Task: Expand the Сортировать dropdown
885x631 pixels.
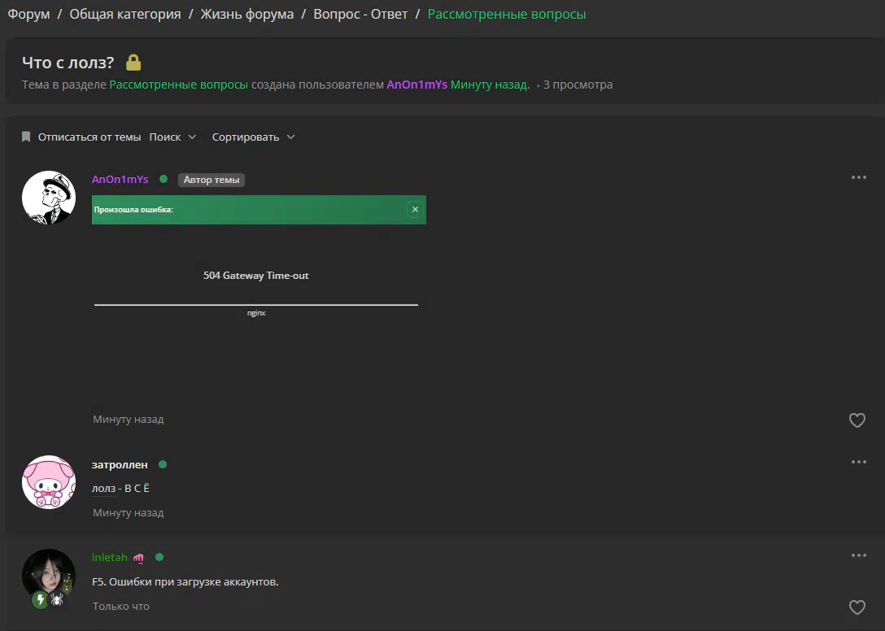Action: (254, 137)
